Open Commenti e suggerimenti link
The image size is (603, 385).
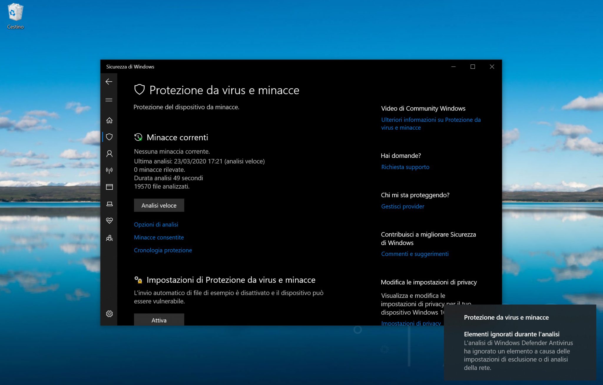415,254
